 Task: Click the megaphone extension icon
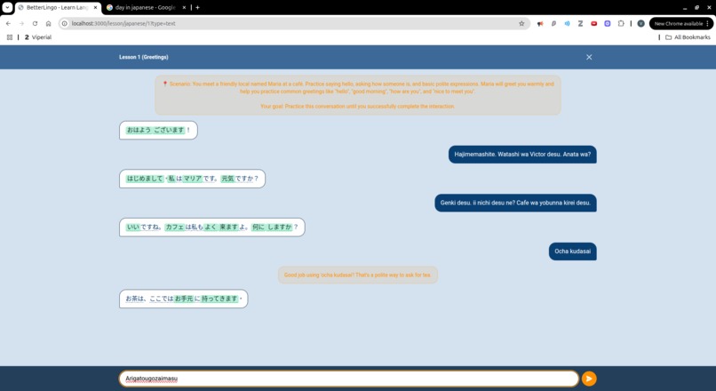(x=540, y=24)
